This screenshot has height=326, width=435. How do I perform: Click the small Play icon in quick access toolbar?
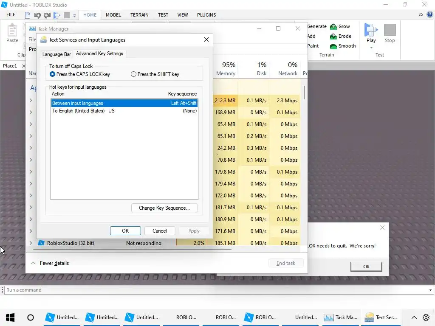coord(57,15)
